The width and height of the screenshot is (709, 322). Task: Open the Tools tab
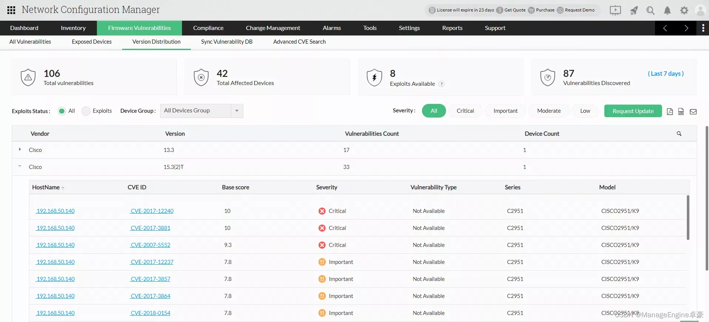pos(370,28)
